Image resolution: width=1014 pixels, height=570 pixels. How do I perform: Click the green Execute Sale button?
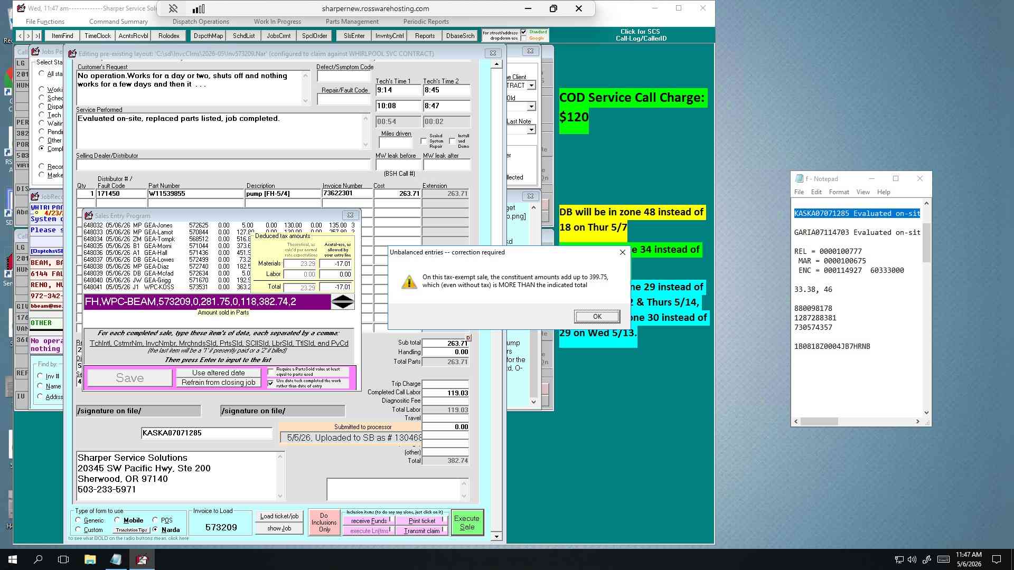467,522
